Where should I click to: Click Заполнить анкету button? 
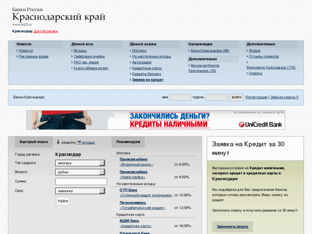point(233,226)
